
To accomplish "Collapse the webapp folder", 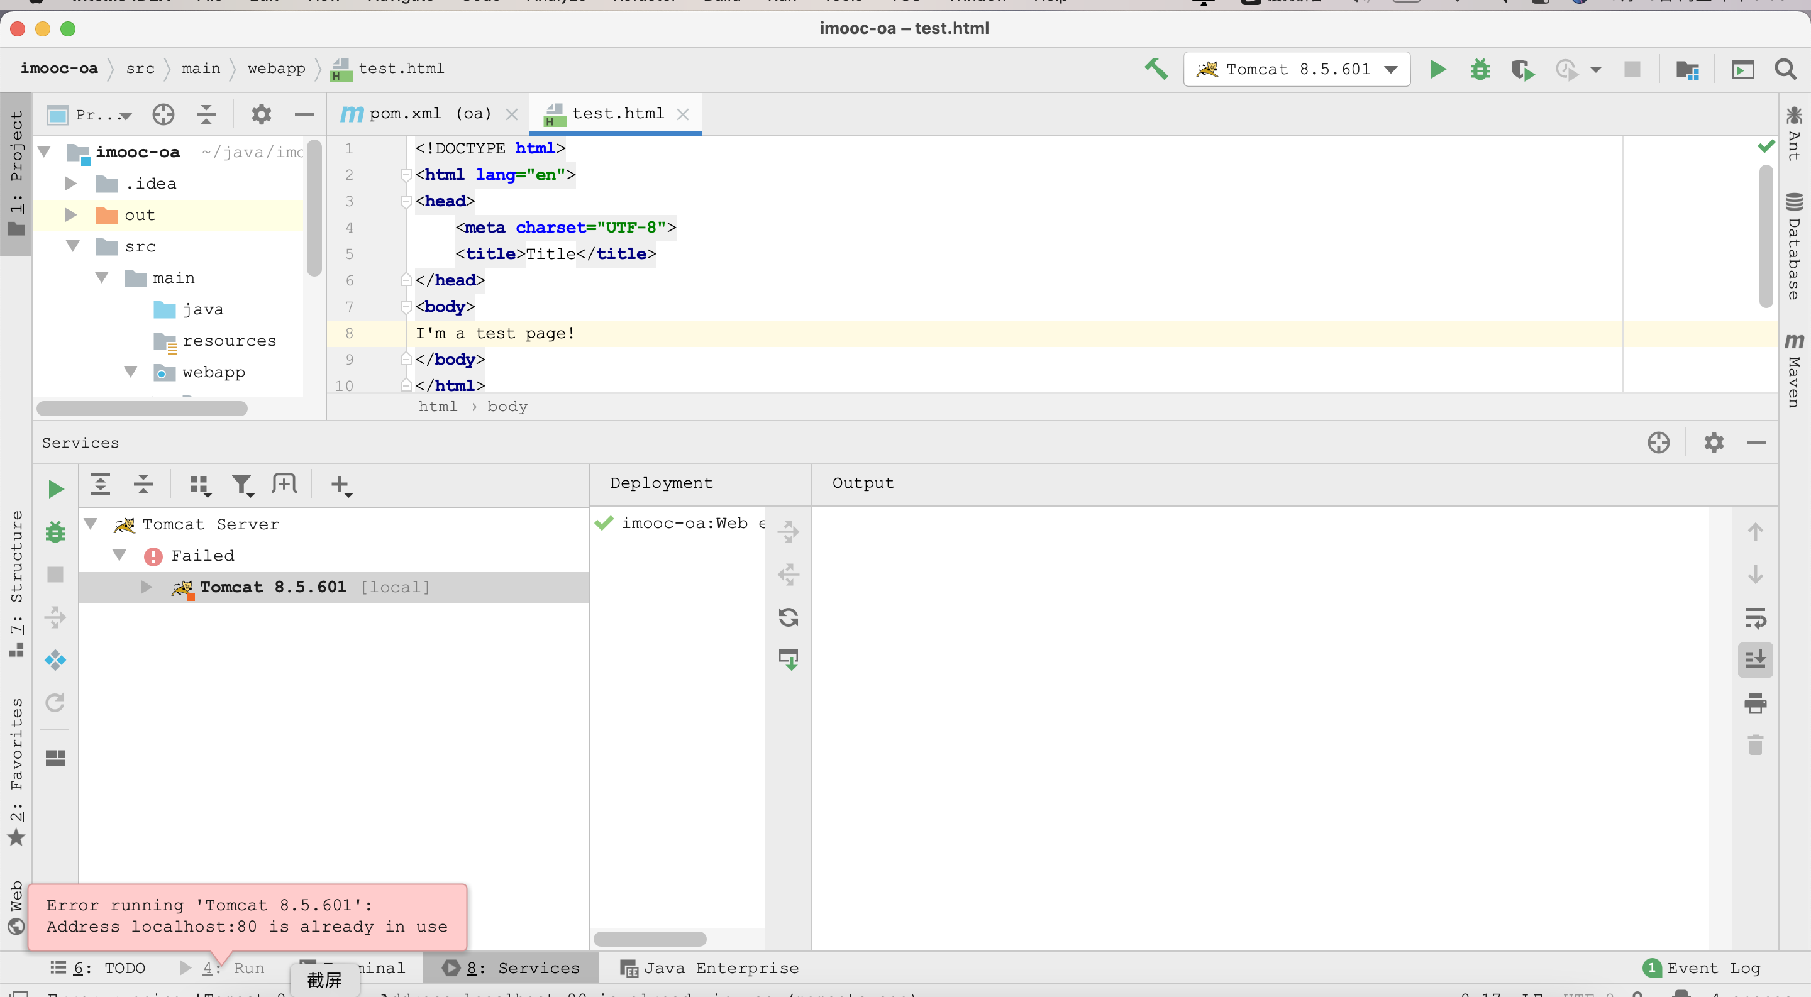I will point(131,372).
